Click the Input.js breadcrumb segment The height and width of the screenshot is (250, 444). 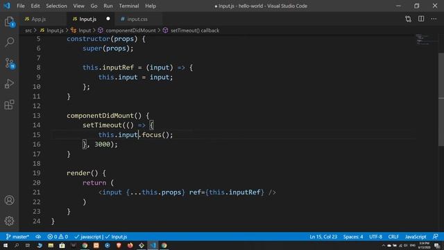coord(52,31)
